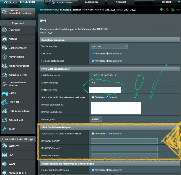Click Datenvolumen Monitor graph icon
The height and width of the screenshot is (175, 181).
click(4, 84)
